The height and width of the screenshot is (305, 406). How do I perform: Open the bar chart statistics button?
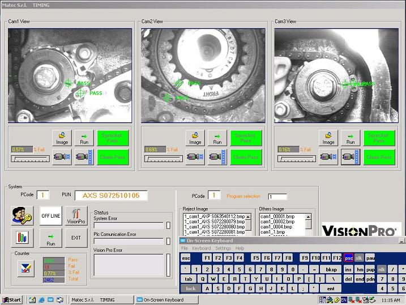click(21, 237)
